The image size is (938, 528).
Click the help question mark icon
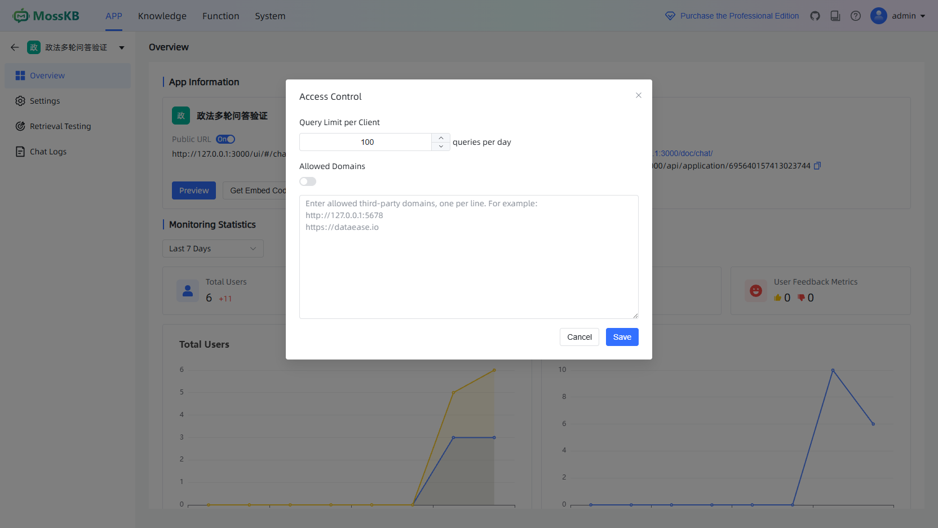point(856,16)
